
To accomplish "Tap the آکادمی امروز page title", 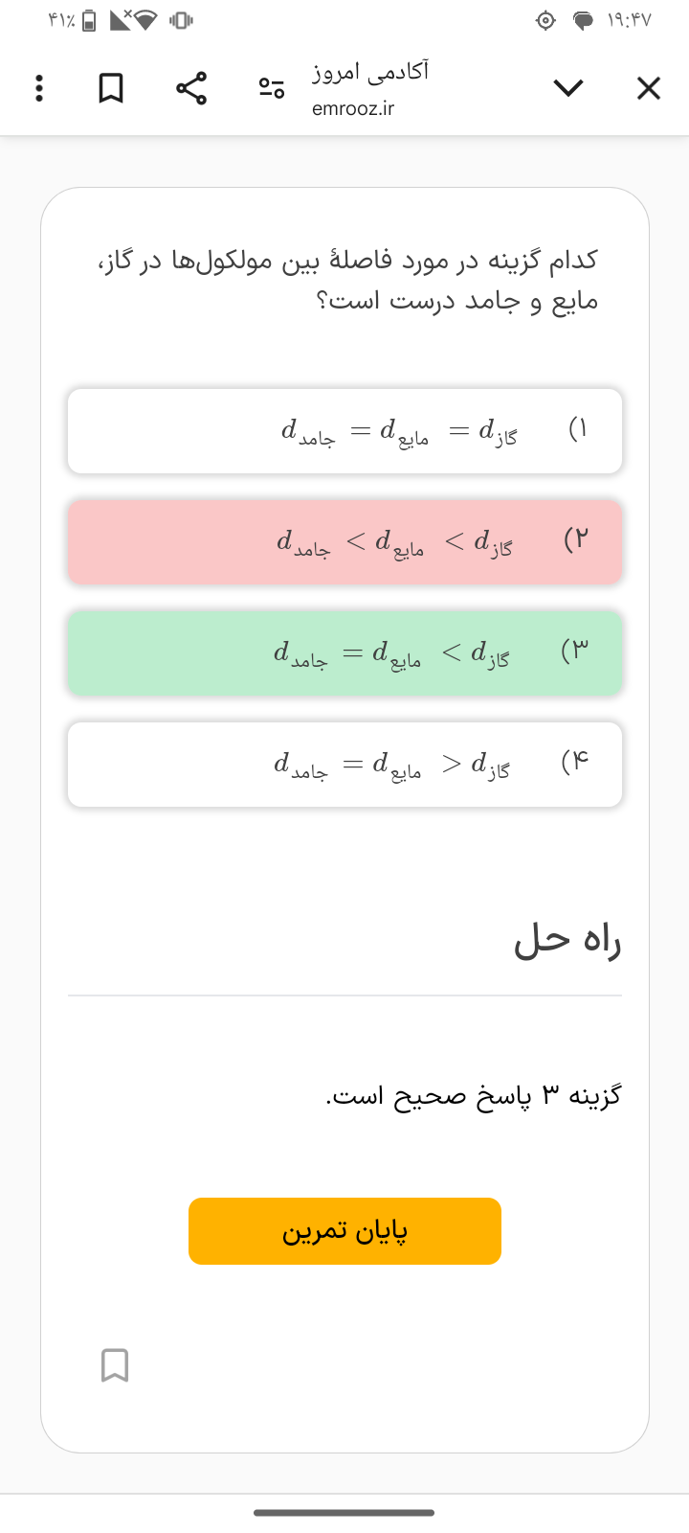I will click(x=370, y=71).
